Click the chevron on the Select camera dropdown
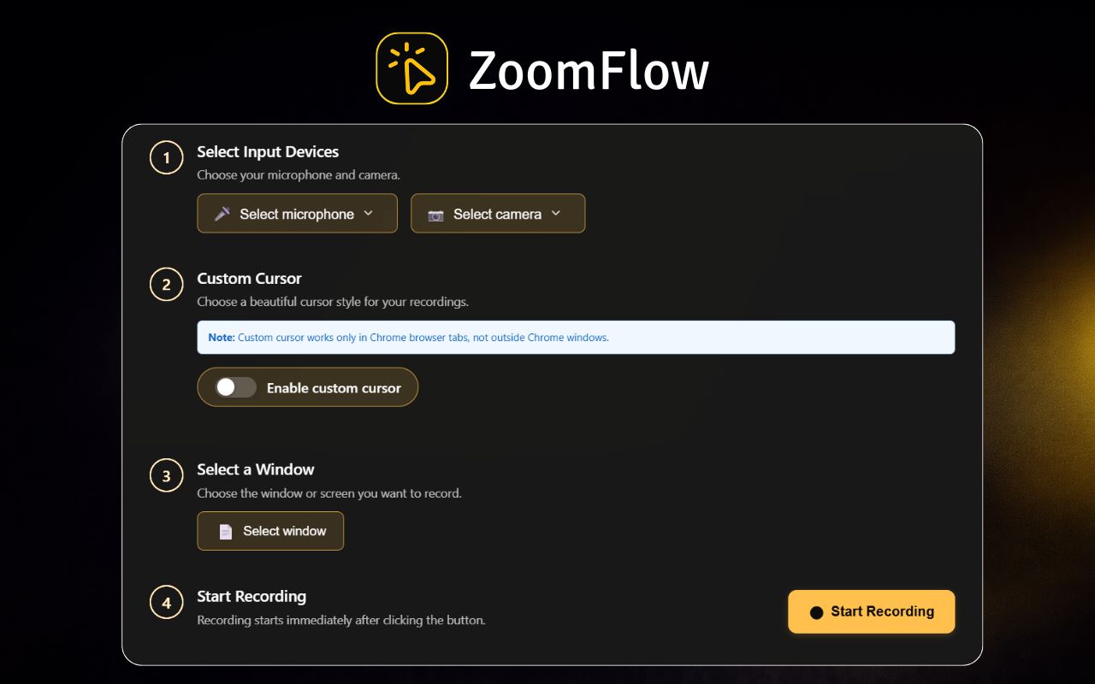Image resolution: width=1095 pixels, height=684 pixels. [556, 214]
